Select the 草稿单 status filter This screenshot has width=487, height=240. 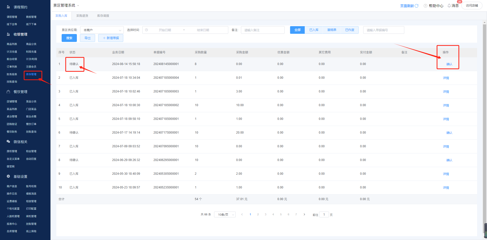(x=332, y=30)
